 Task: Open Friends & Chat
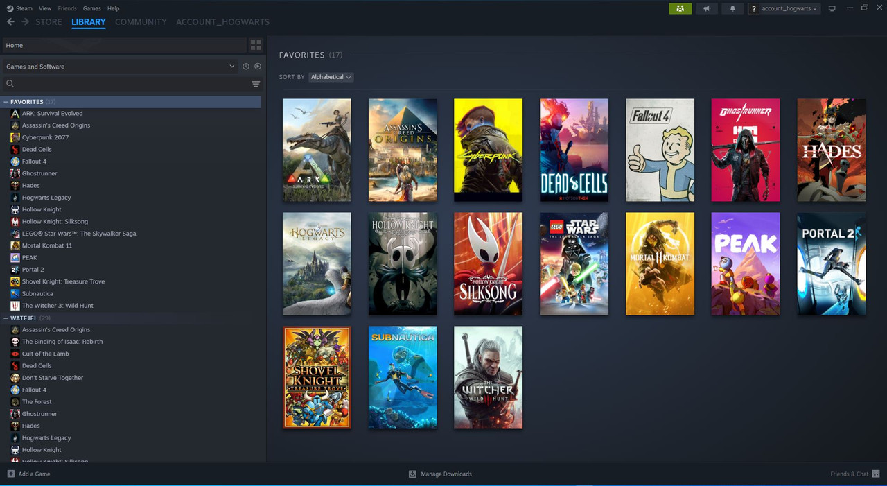coord(855,474)
